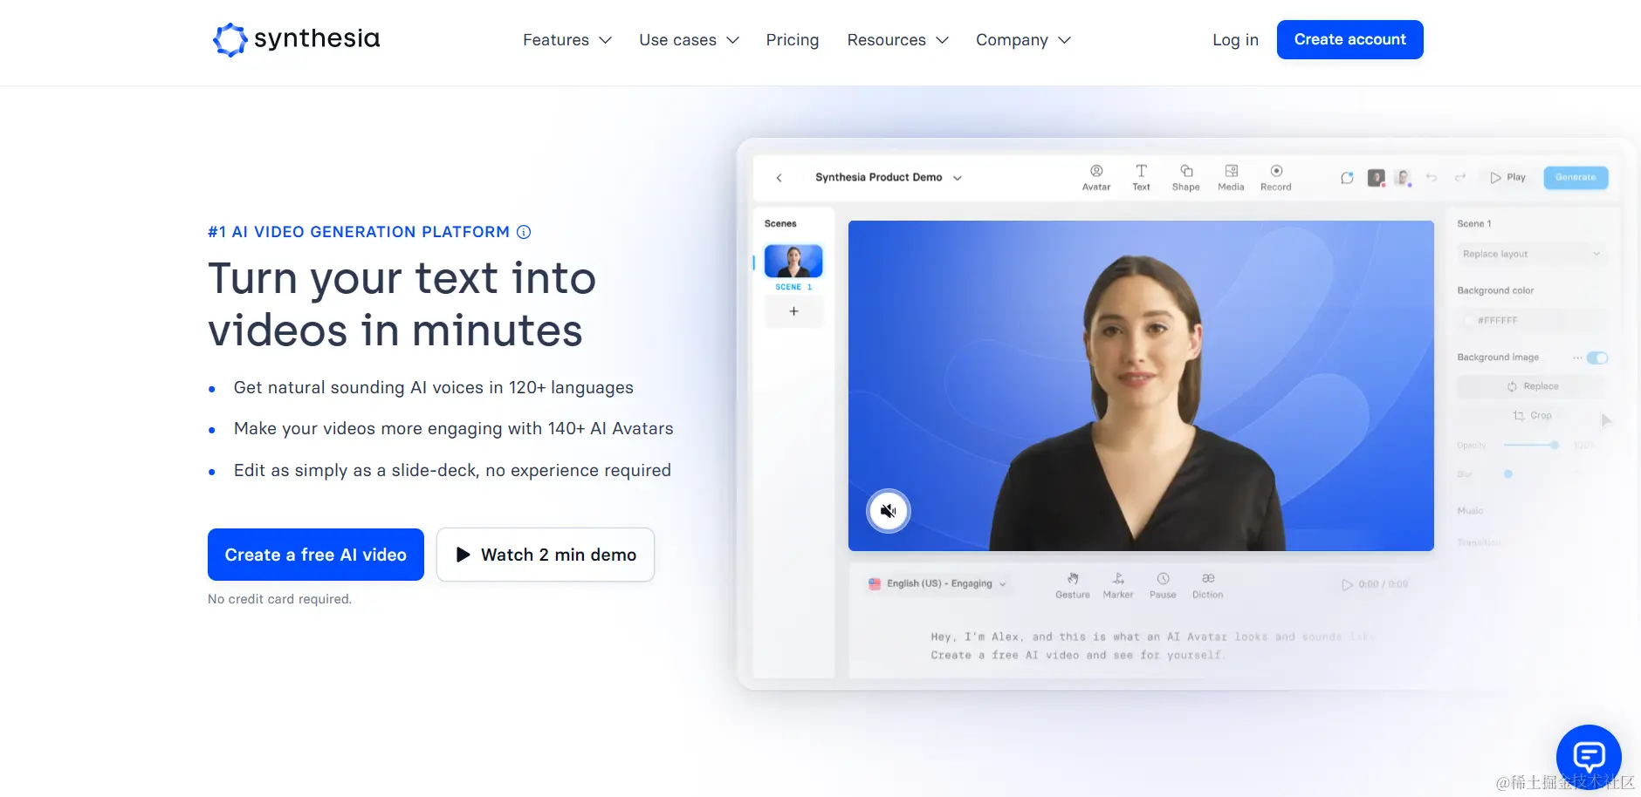Unmute the demo video sound
Viewport: 1641px width, 797px height.
point(889,511)
